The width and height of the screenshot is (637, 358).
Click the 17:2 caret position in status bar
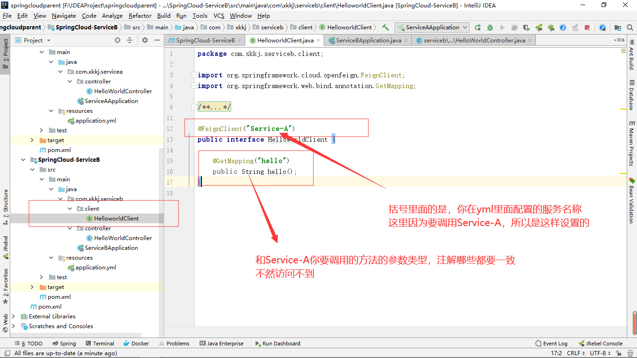pos(556,353)
